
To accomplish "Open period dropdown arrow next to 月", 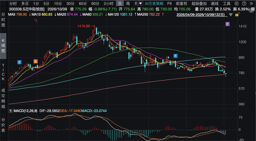I will pos(140,3).
